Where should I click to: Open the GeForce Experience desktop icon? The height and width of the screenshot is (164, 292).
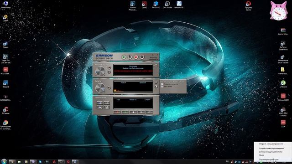click(283, 46)
